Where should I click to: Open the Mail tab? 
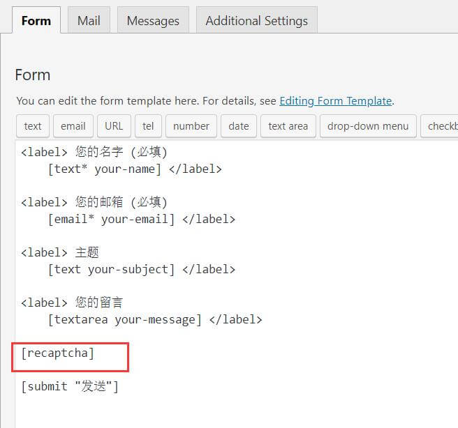[x=89, y=20]
